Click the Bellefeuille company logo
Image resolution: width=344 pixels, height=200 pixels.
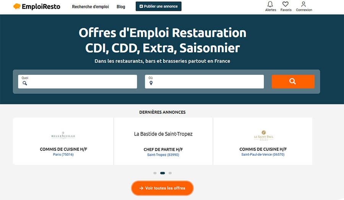click(x=63, y=135)
